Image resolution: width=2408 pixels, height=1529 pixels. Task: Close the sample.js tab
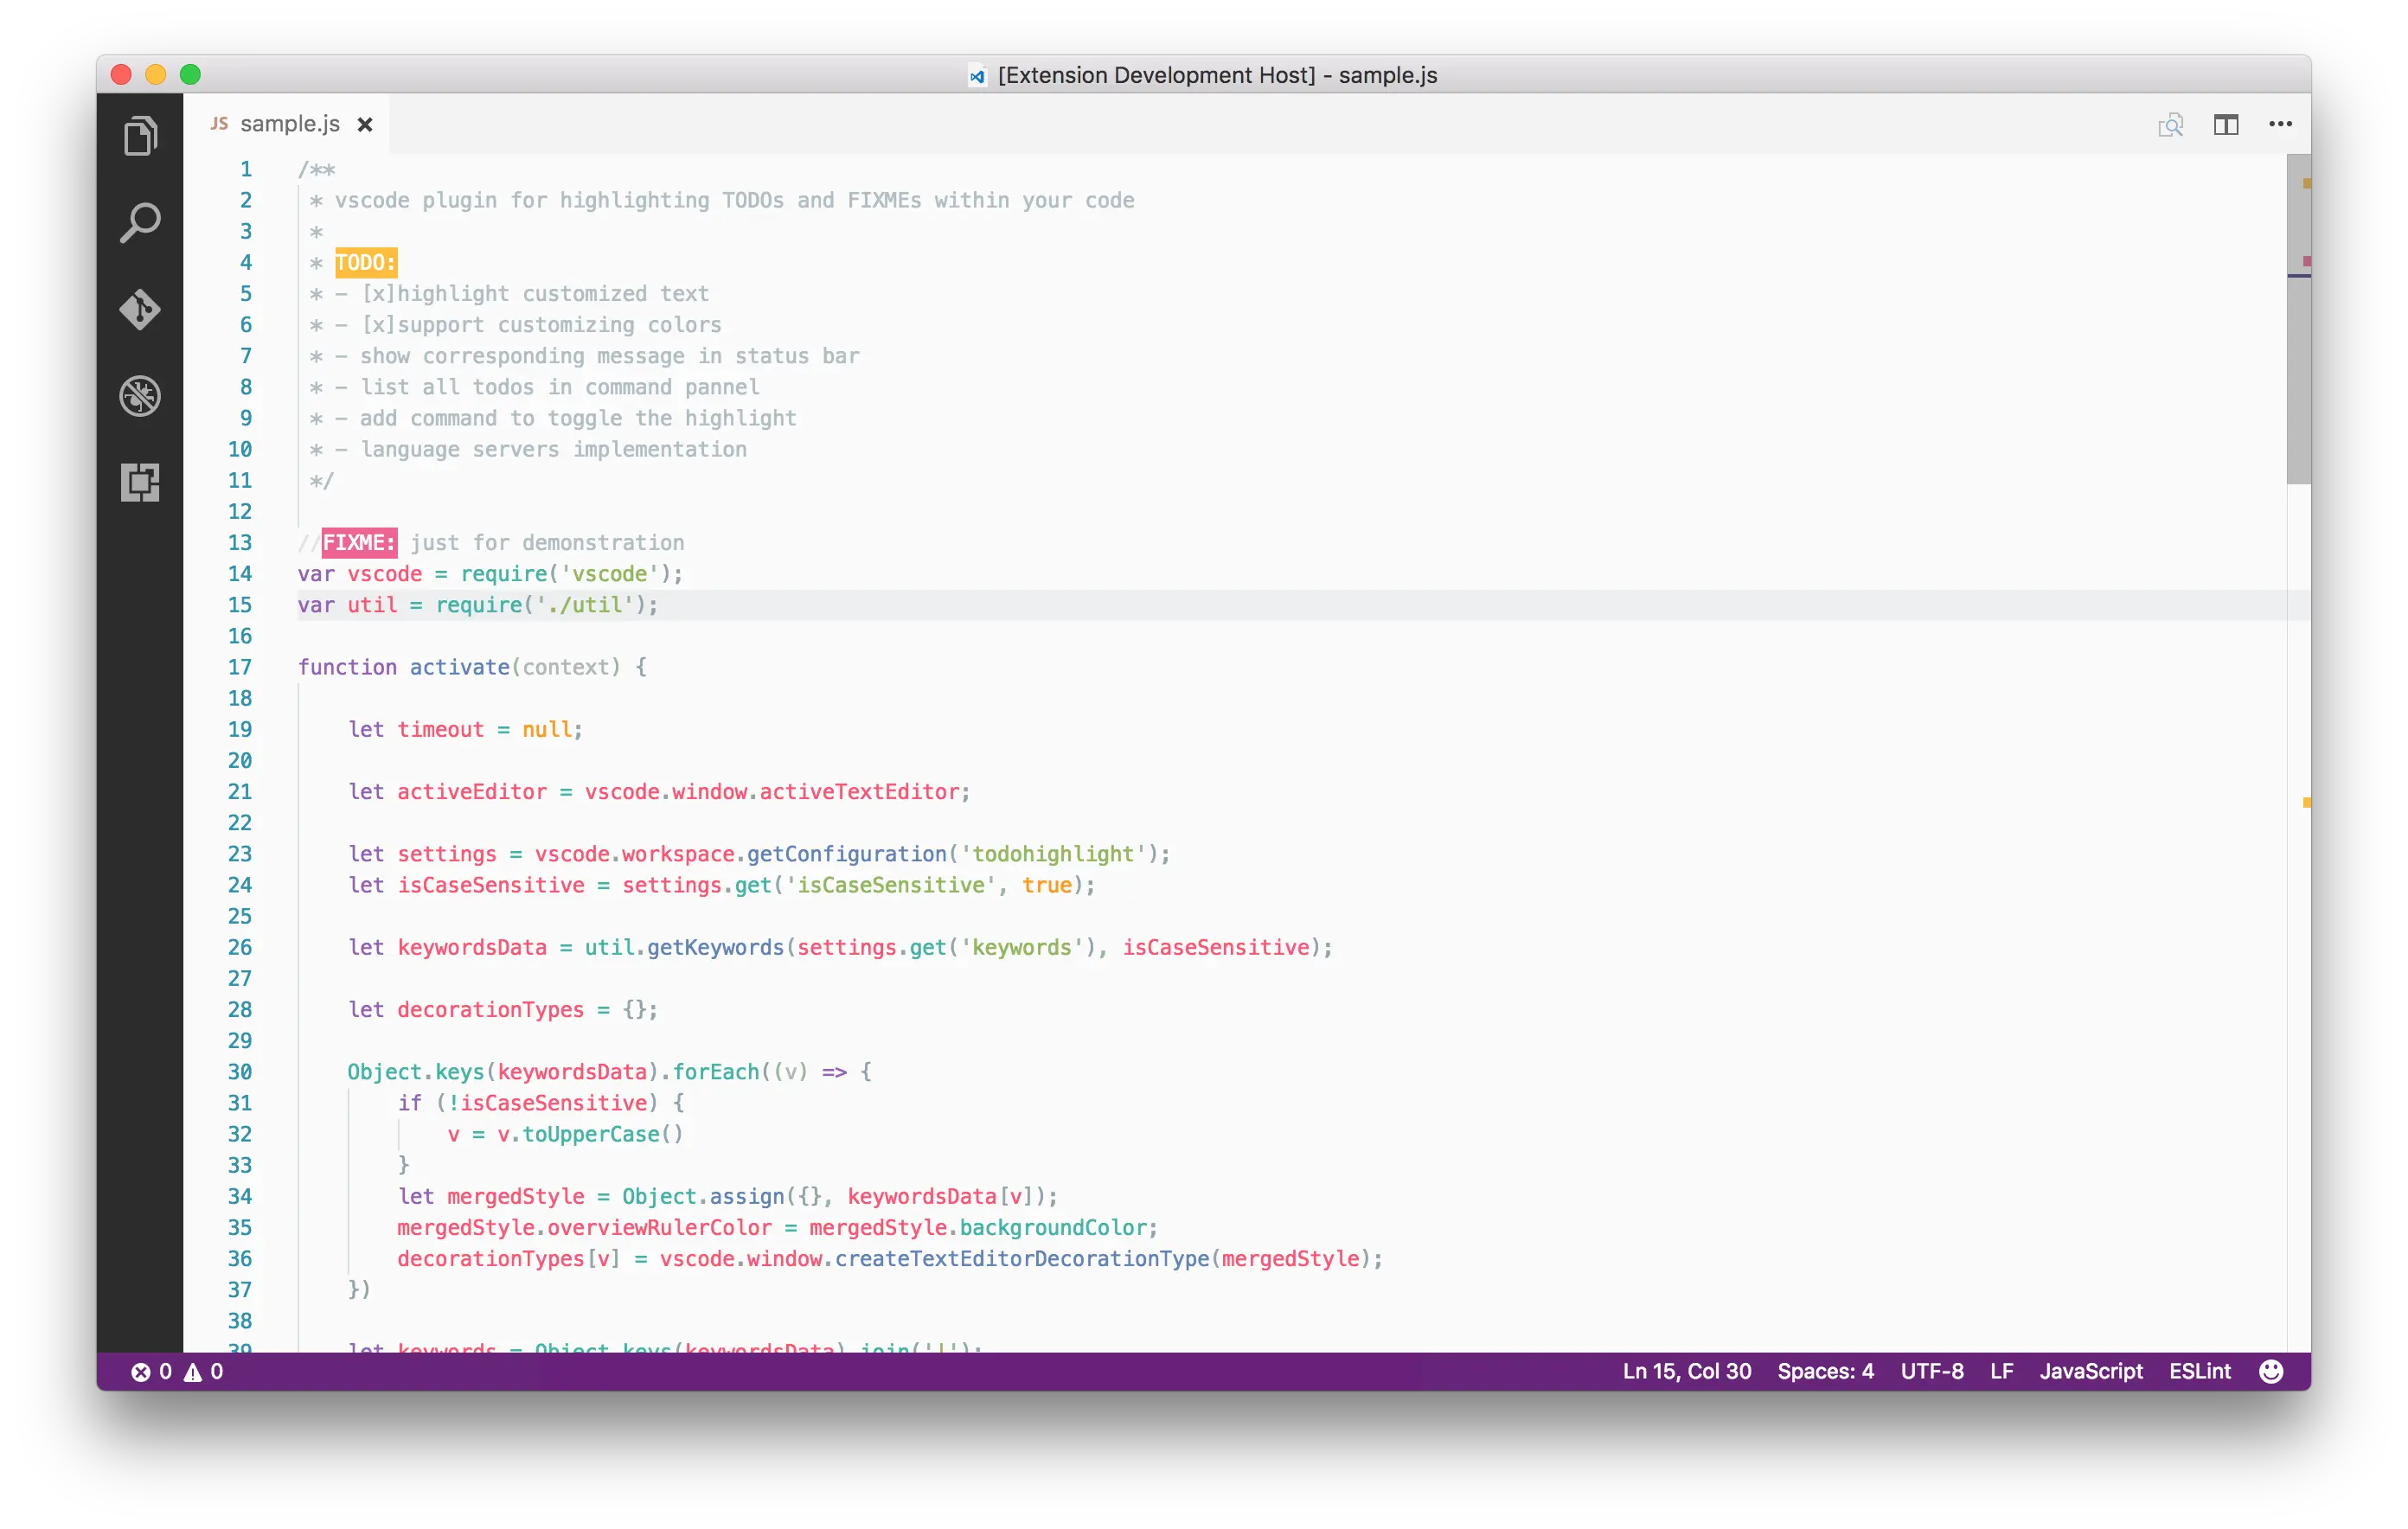366,125
